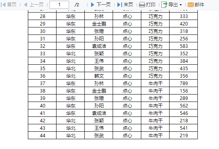The width and height of the screenshot is (219, 149).
Task: Click 牛肉干 product cell in row 44
Action: (155, 135)
